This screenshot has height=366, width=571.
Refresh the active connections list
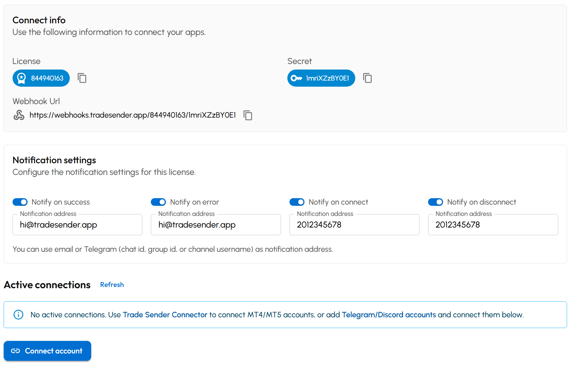112,285
